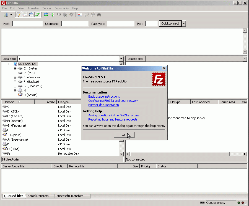Focus the Password input field
Screen dimensions: 249x206
(x=121, y=24)
